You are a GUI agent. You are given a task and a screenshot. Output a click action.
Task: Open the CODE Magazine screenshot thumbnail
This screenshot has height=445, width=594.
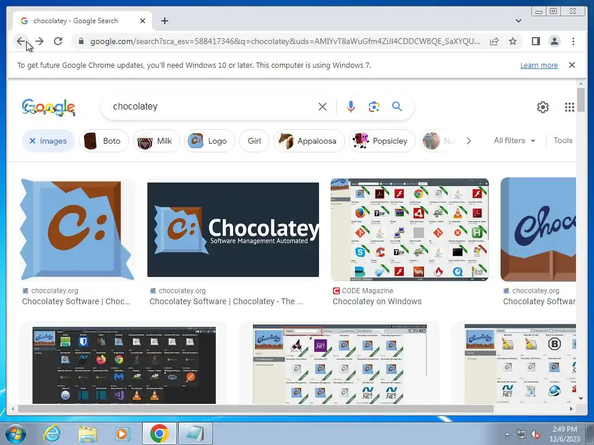coord(410,229)
